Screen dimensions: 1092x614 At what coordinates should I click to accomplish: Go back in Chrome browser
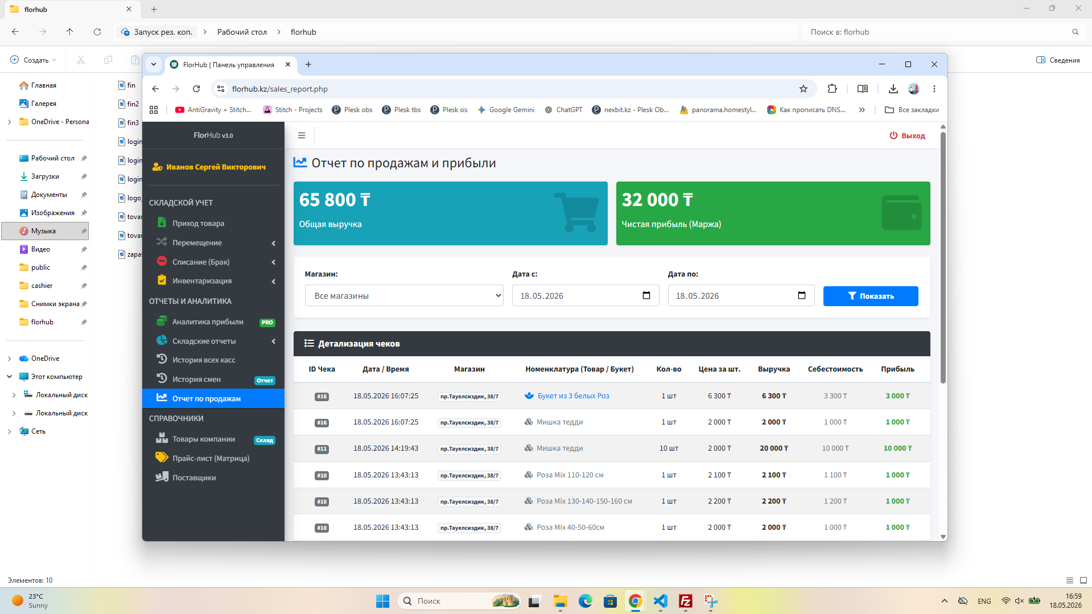(x=155, y=89)
